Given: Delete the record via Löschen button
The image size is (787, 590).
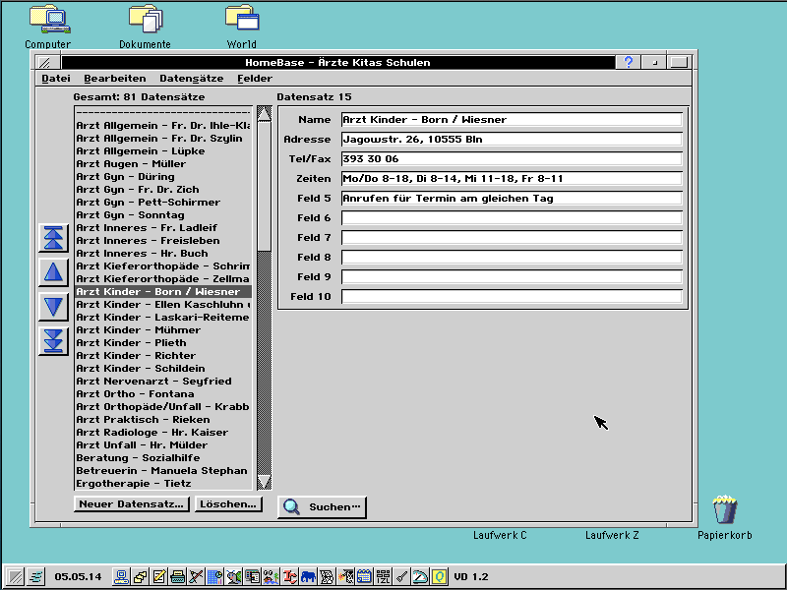Looking at the screenshot, I should pyautogui.click(x=228, y=503).
